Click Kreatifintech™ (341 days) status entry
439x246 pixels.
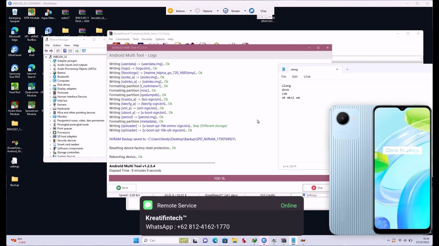(221, 195)
